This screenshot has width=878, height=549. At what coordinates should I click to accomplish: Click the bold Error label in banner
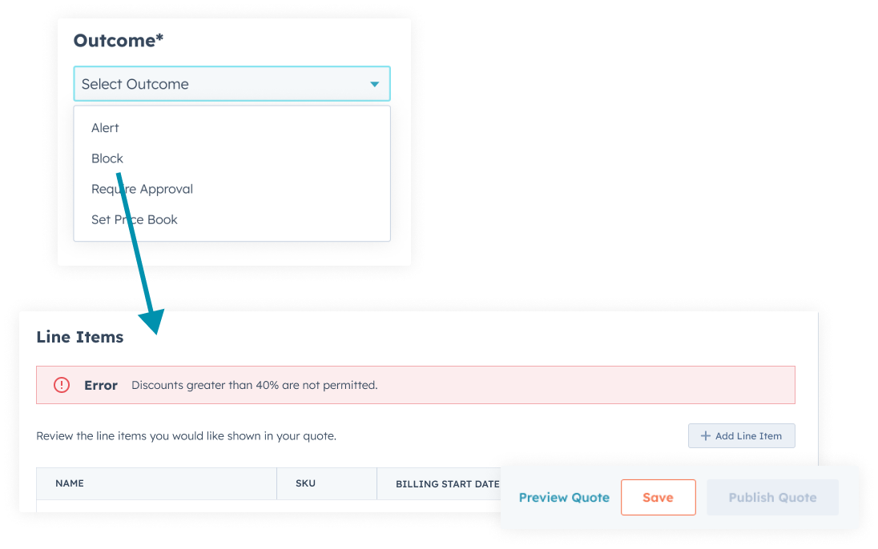101,385
